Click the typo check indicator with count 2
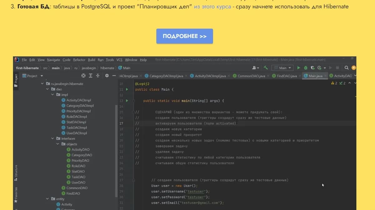375x210 pixels. tap(342, 83)
